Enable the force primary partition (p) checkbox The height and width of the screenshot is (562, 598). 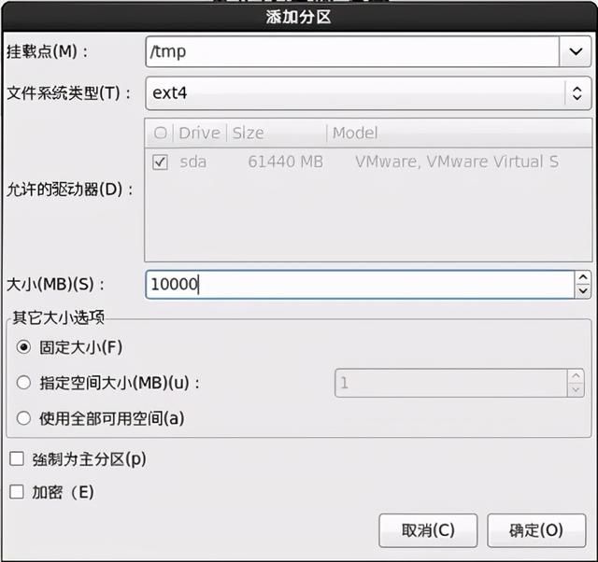17,458
